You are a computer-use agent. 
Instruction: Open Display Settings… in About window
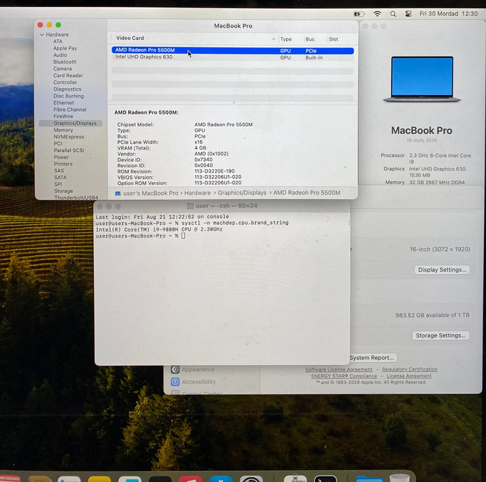[442, 270]
